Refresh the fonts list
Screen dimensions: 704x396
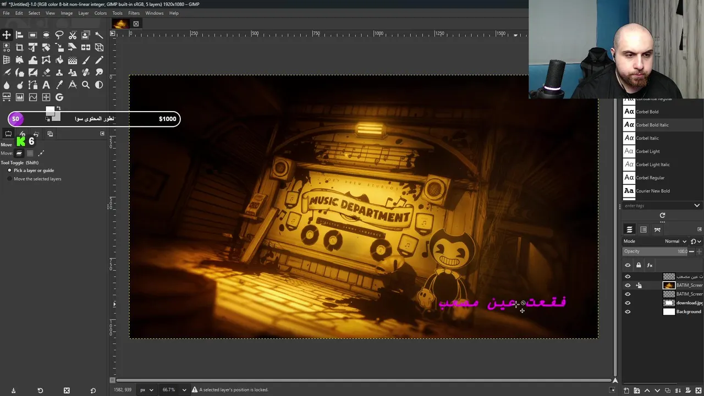click(662, 216)
